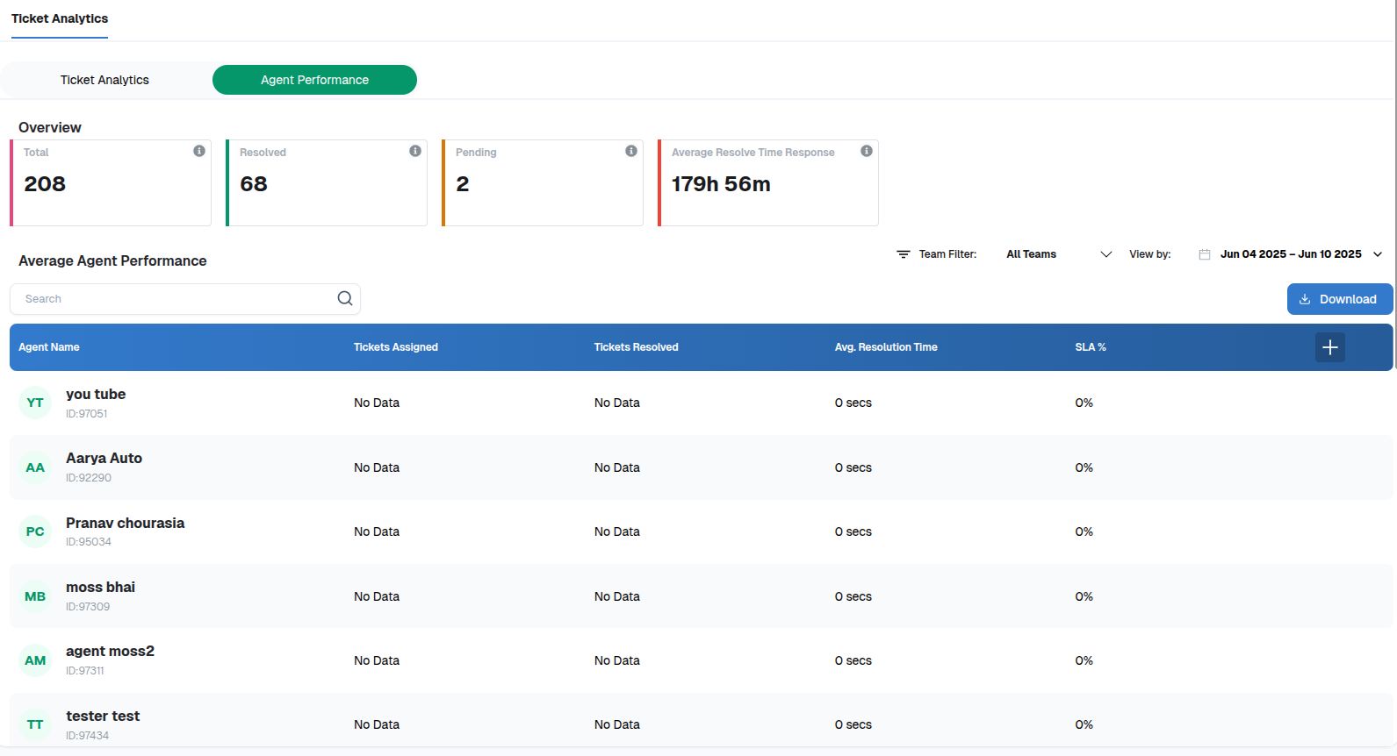Open the All Teams dropdown
The width and height of the screenshot is (1397, 756).
click(1031, 254)
